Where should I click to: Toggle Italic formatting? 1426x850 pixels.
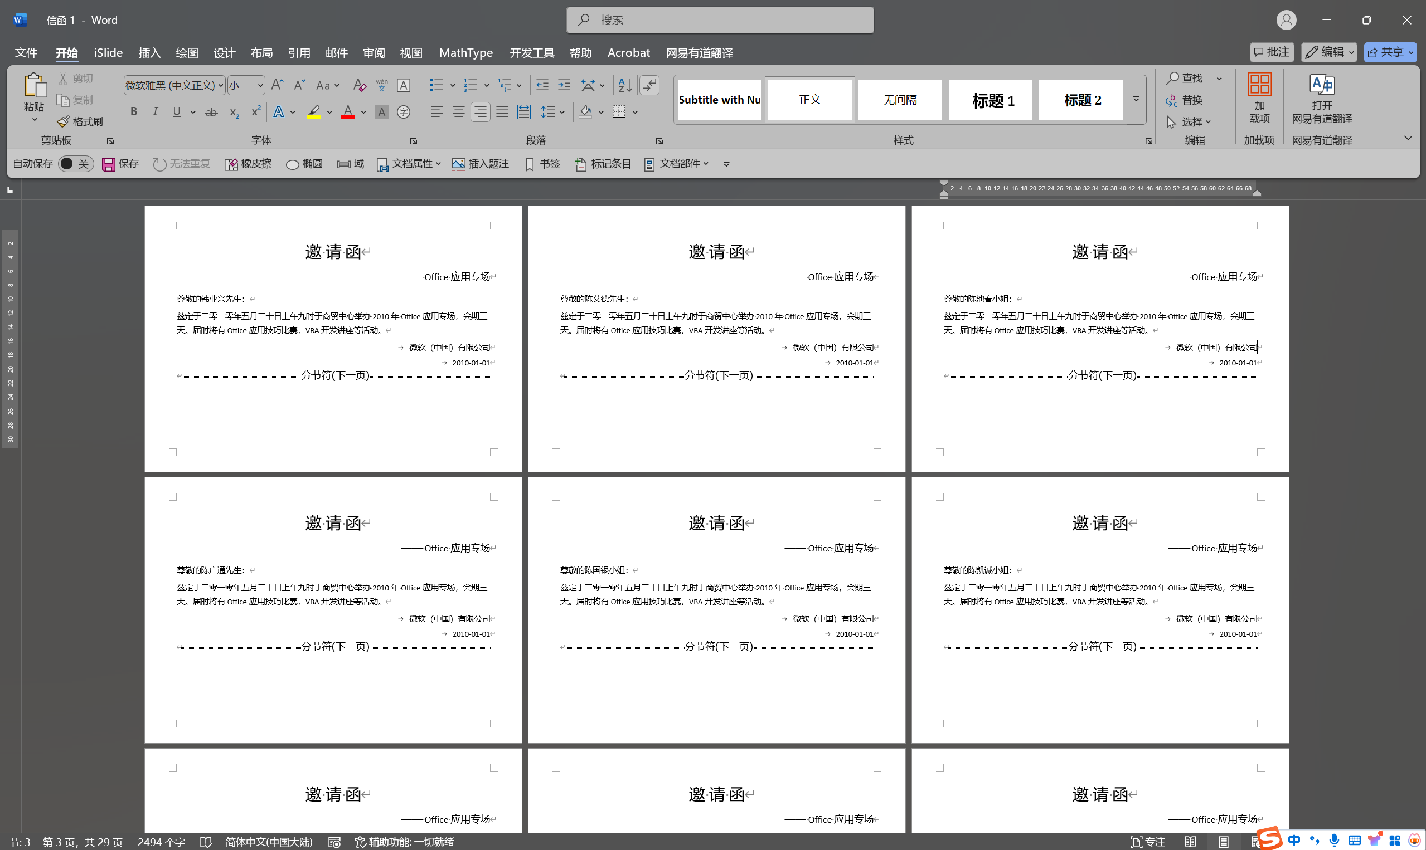(x=155, y=112)
